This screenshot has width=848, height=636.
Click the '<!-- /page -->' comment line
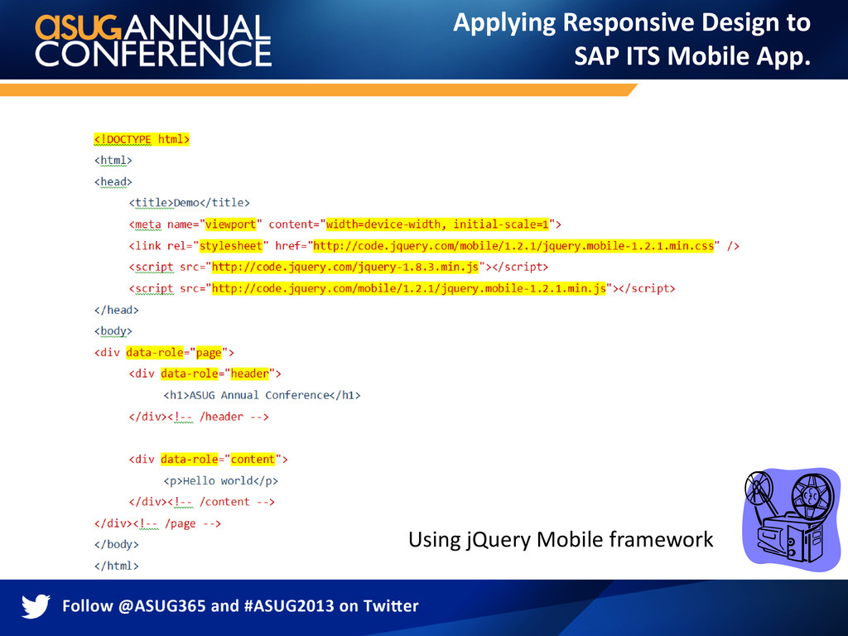[157, 523]
